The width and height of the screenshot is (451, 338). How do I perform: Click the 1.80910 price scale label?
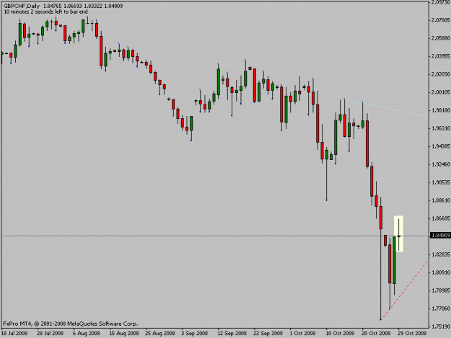441,272
